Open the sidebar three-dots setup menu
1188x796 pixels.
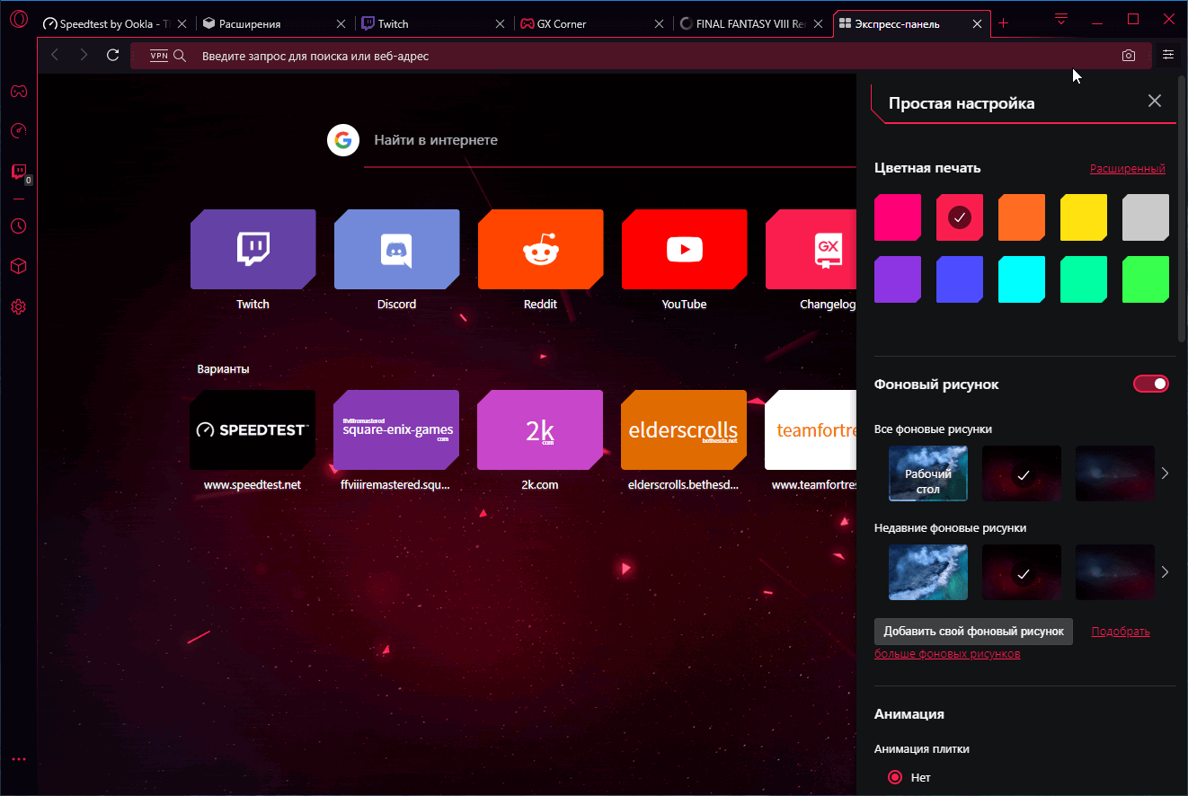coord(19,759)
